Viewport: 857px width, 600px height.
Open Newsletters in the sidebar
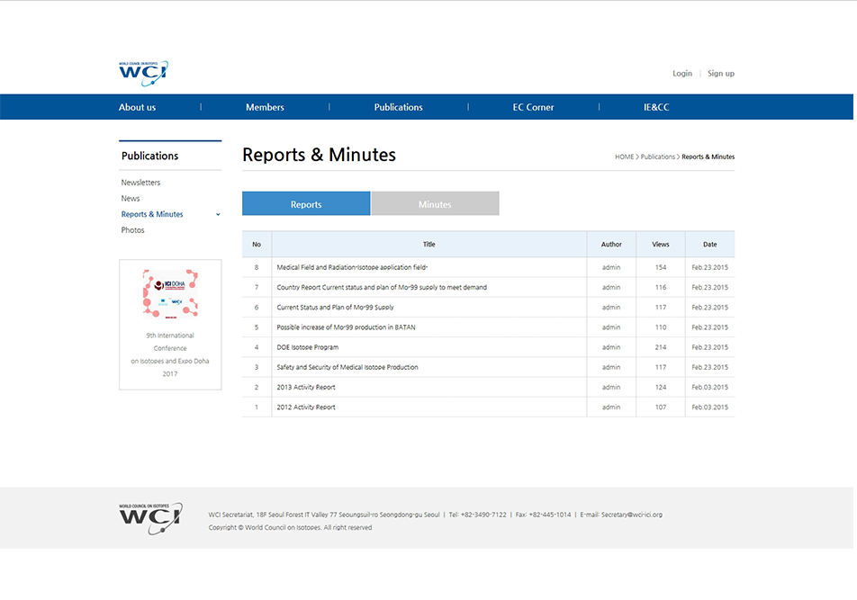pyautogui.click(x=140, y=183)
